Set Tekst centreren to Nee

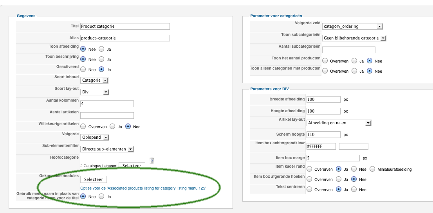[x=354, y=190]
